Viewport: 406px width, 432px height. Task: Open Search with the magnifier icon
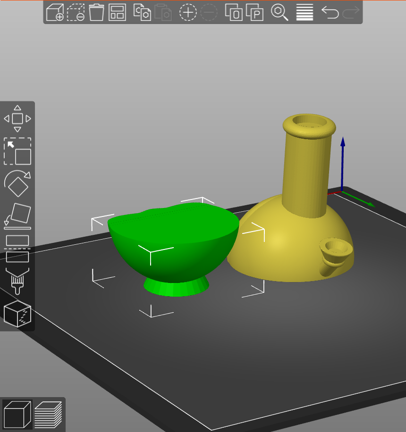pyautogui.click(x=279, y=12)
